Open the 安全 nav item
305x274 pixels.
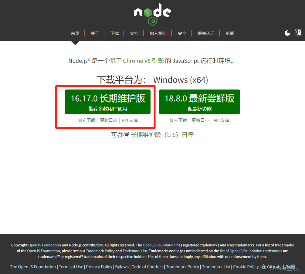point(182,33)
